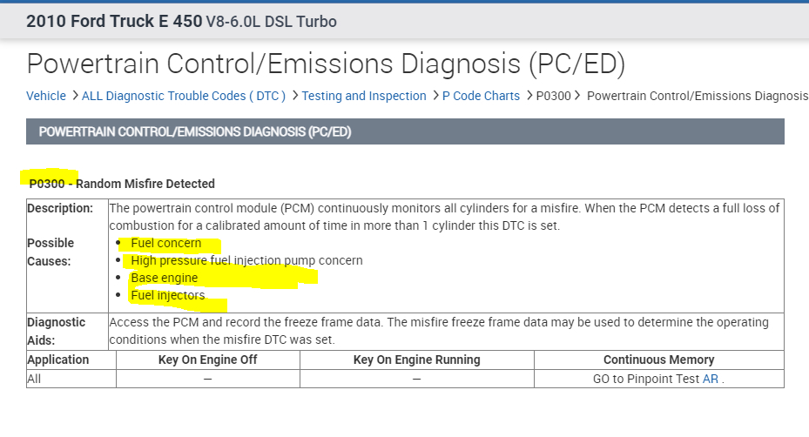Click the chevron before P0300 breadcrumb
The height and width of the screenshot is (437, 809).
[529, 96]
